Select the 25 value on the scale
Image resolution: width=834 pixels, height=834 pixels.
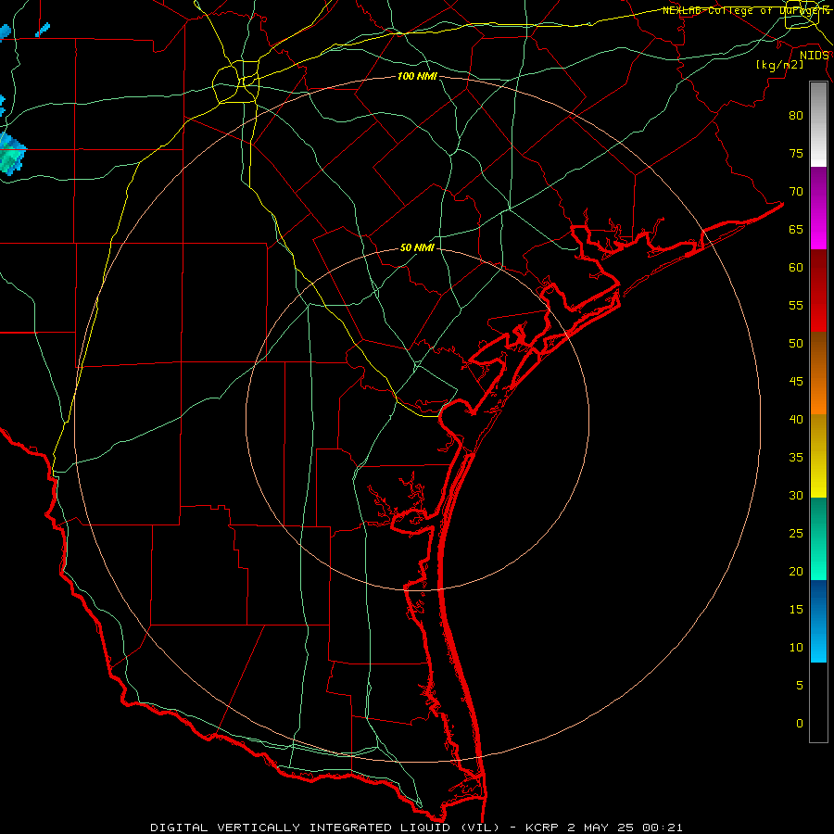[x=796, y=534]
